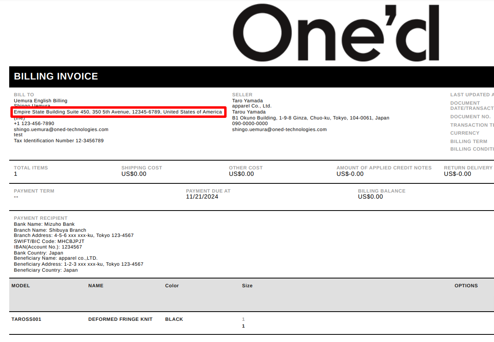The width and height of the screenshot is (494, 342).
Task: Click the OTHER COST value US$0.00
Action: [241, 174]
